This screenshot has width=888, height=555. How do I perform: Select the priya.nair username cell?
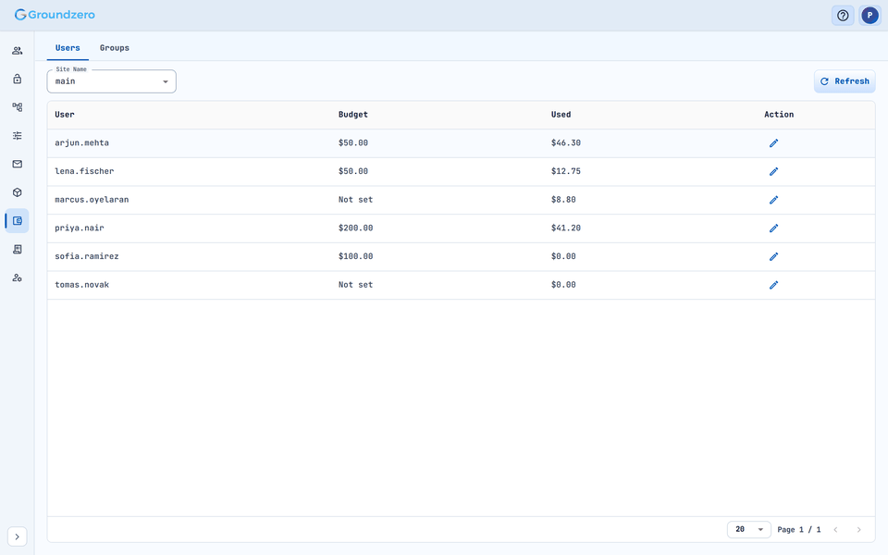pyautogui.click(x=80, y=228)
